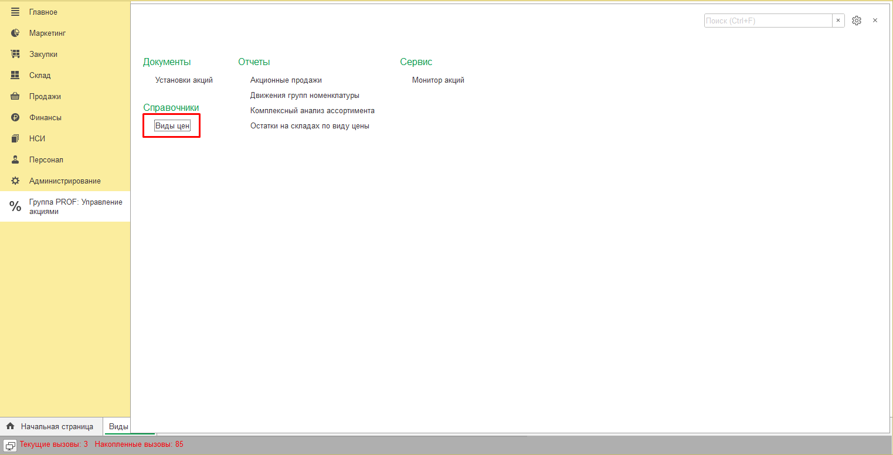
Task: Open the Виды цен catalog link
Action: 172,126
